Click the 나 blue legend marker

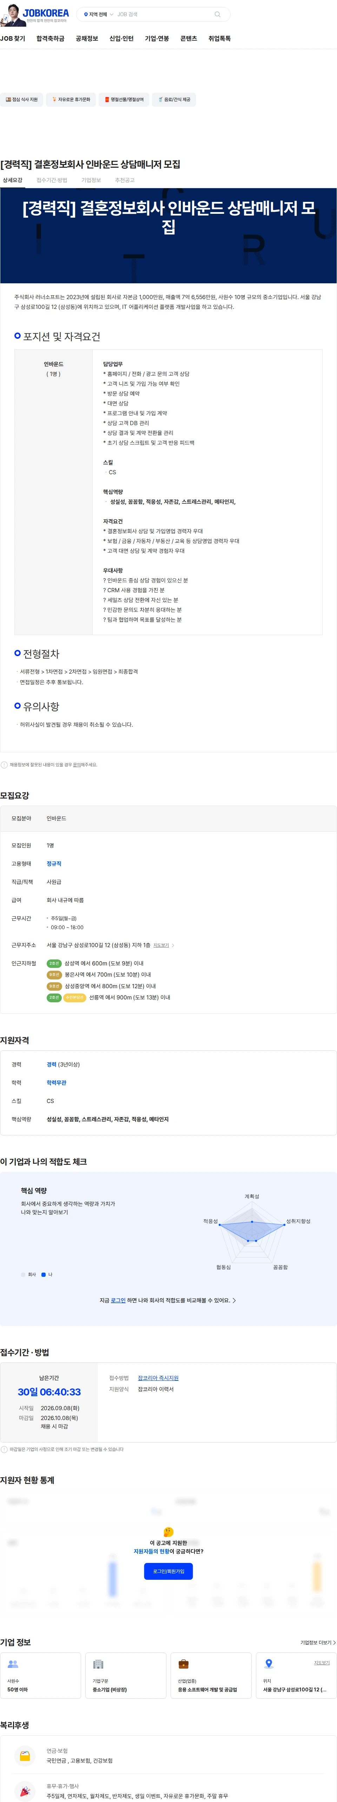pyautogui.click(x=43, y=1274)
